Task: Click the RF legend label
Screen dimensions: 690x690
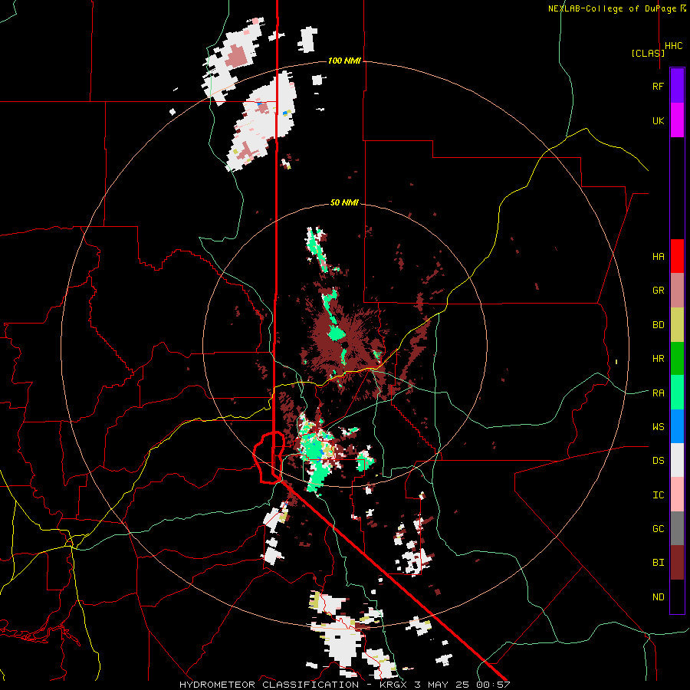Action: point(658,86)
